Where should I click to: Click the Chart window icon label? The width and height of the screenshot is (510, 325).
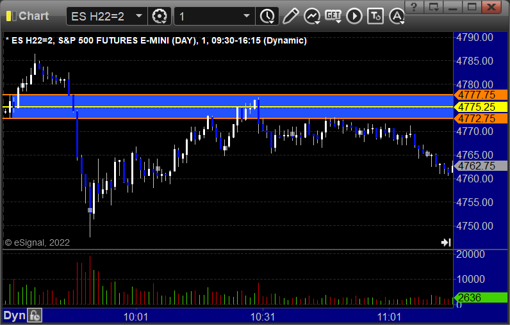pyautogui.click(x=28, y=16)
